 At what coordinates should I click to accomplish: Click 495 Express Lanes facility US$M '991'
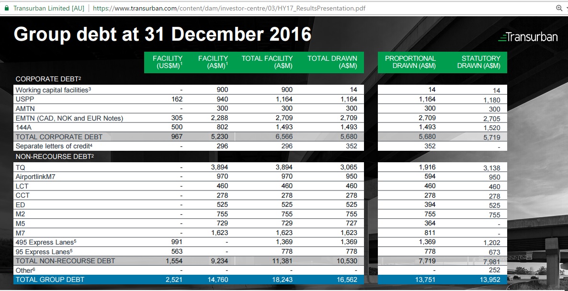tap(177, 242)
